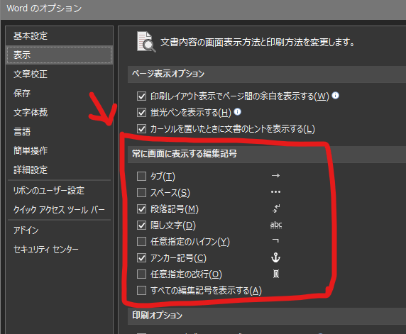The image size is (406, 334).
Task: Uncheck アンカー記号(C) checkbox
Action: (x=141, y=257)
